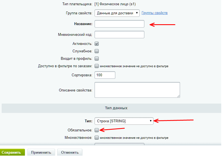The height and width of the screenshot is (157, 224).
Task: Click the Сортировка field containing 100
Action: pos(105,75)
